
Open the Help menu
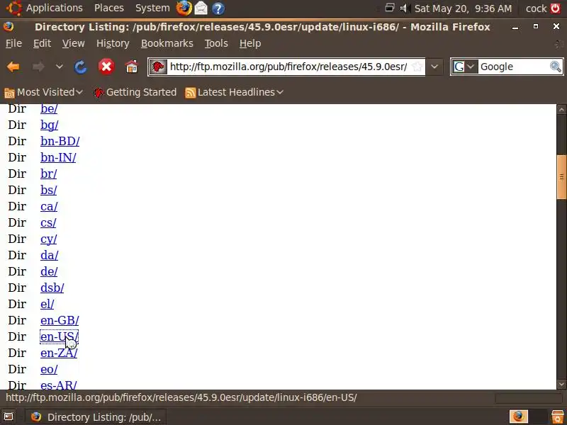pos(250,43)
